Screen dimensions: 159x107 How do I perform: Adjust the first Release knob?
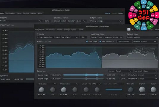click(x=64, y=90)
